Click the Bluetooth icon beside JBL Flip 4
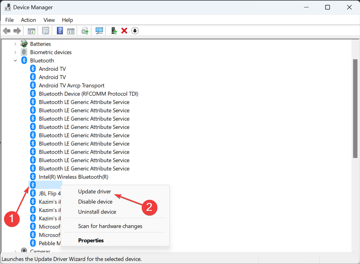This screenshot has height=264, width=360. (33, 193)
